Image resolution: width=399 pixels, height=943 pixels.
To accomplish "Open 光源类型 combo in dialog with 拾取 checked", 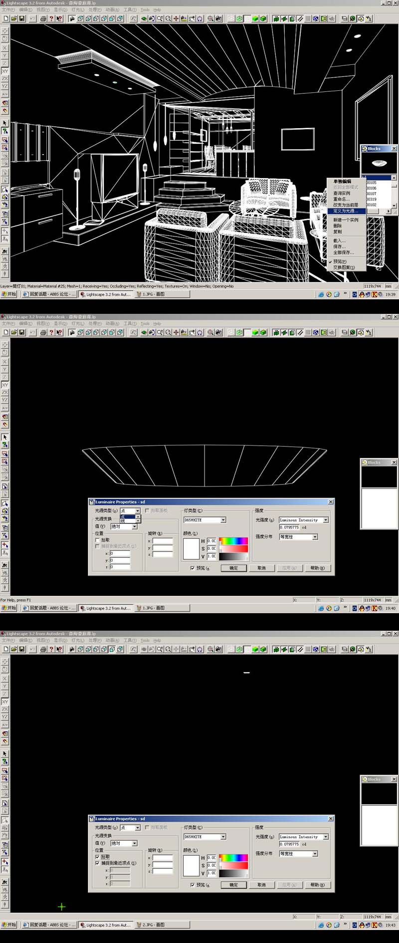I will click(x=130, y=827).
